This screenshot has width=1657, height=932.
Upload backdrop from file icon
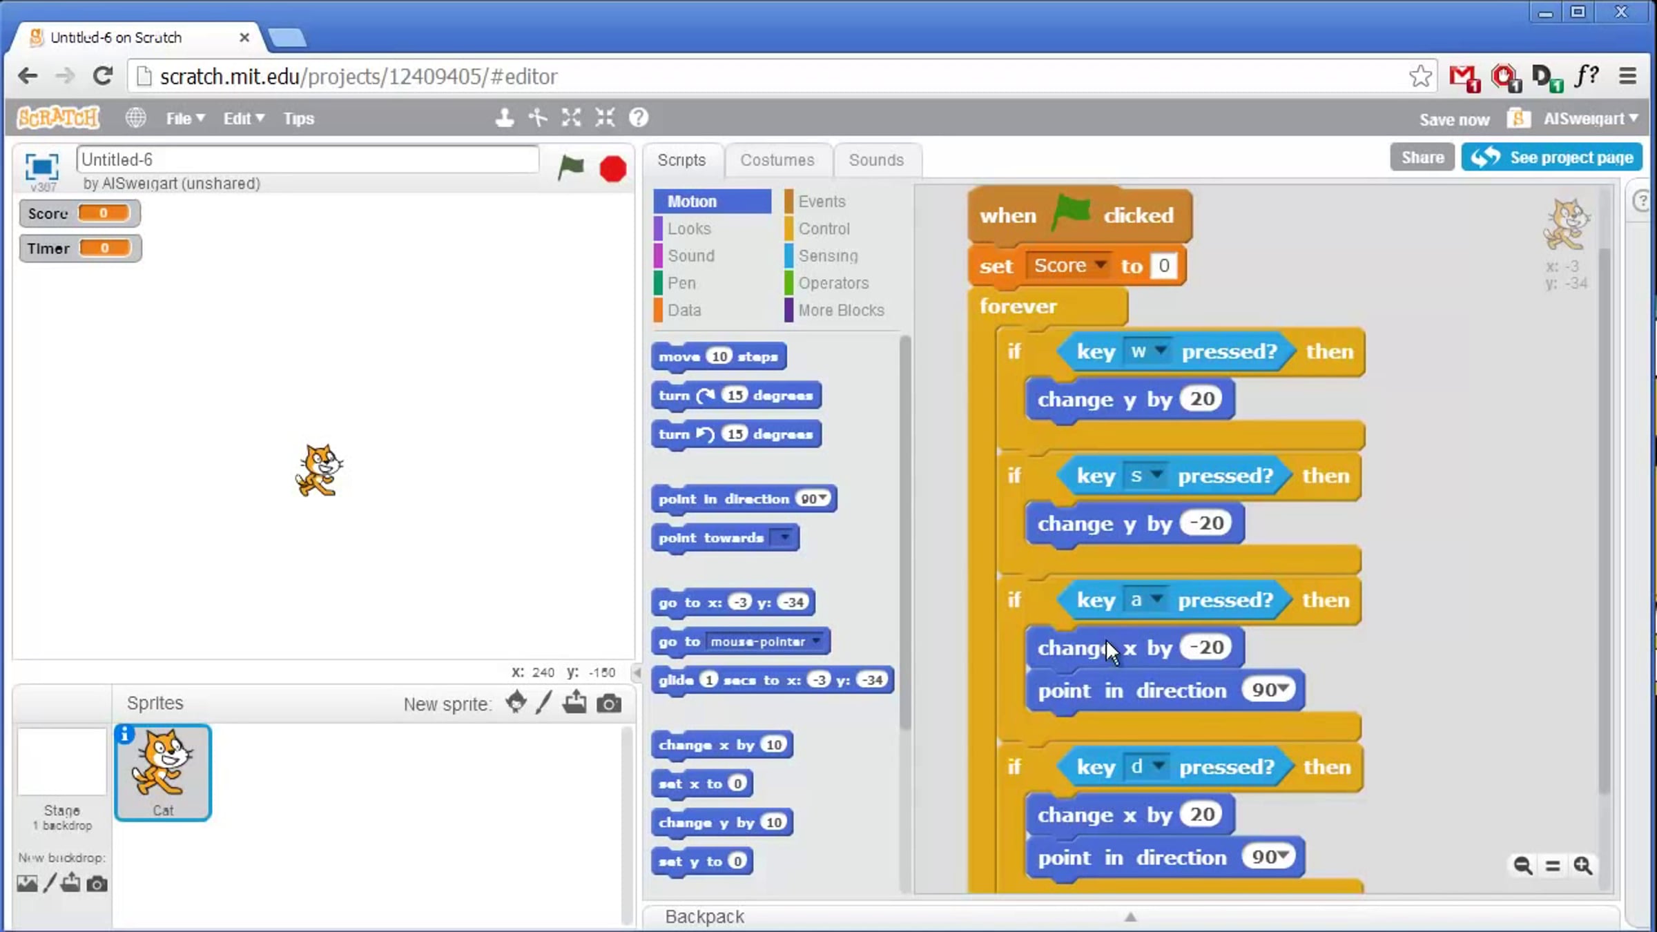(70, 882)
